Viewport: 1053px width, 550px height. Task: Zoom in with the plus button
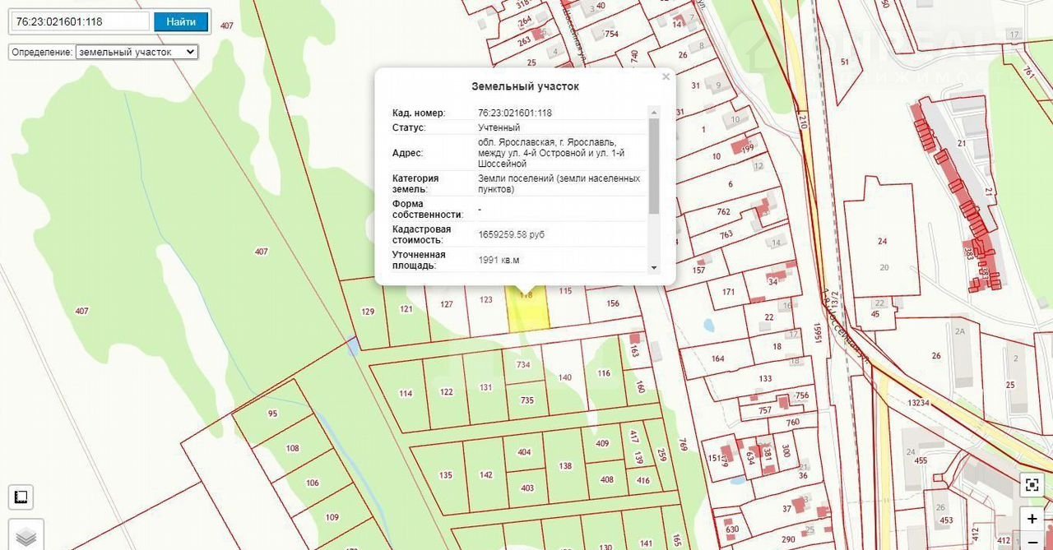[x=1032, y=520]
